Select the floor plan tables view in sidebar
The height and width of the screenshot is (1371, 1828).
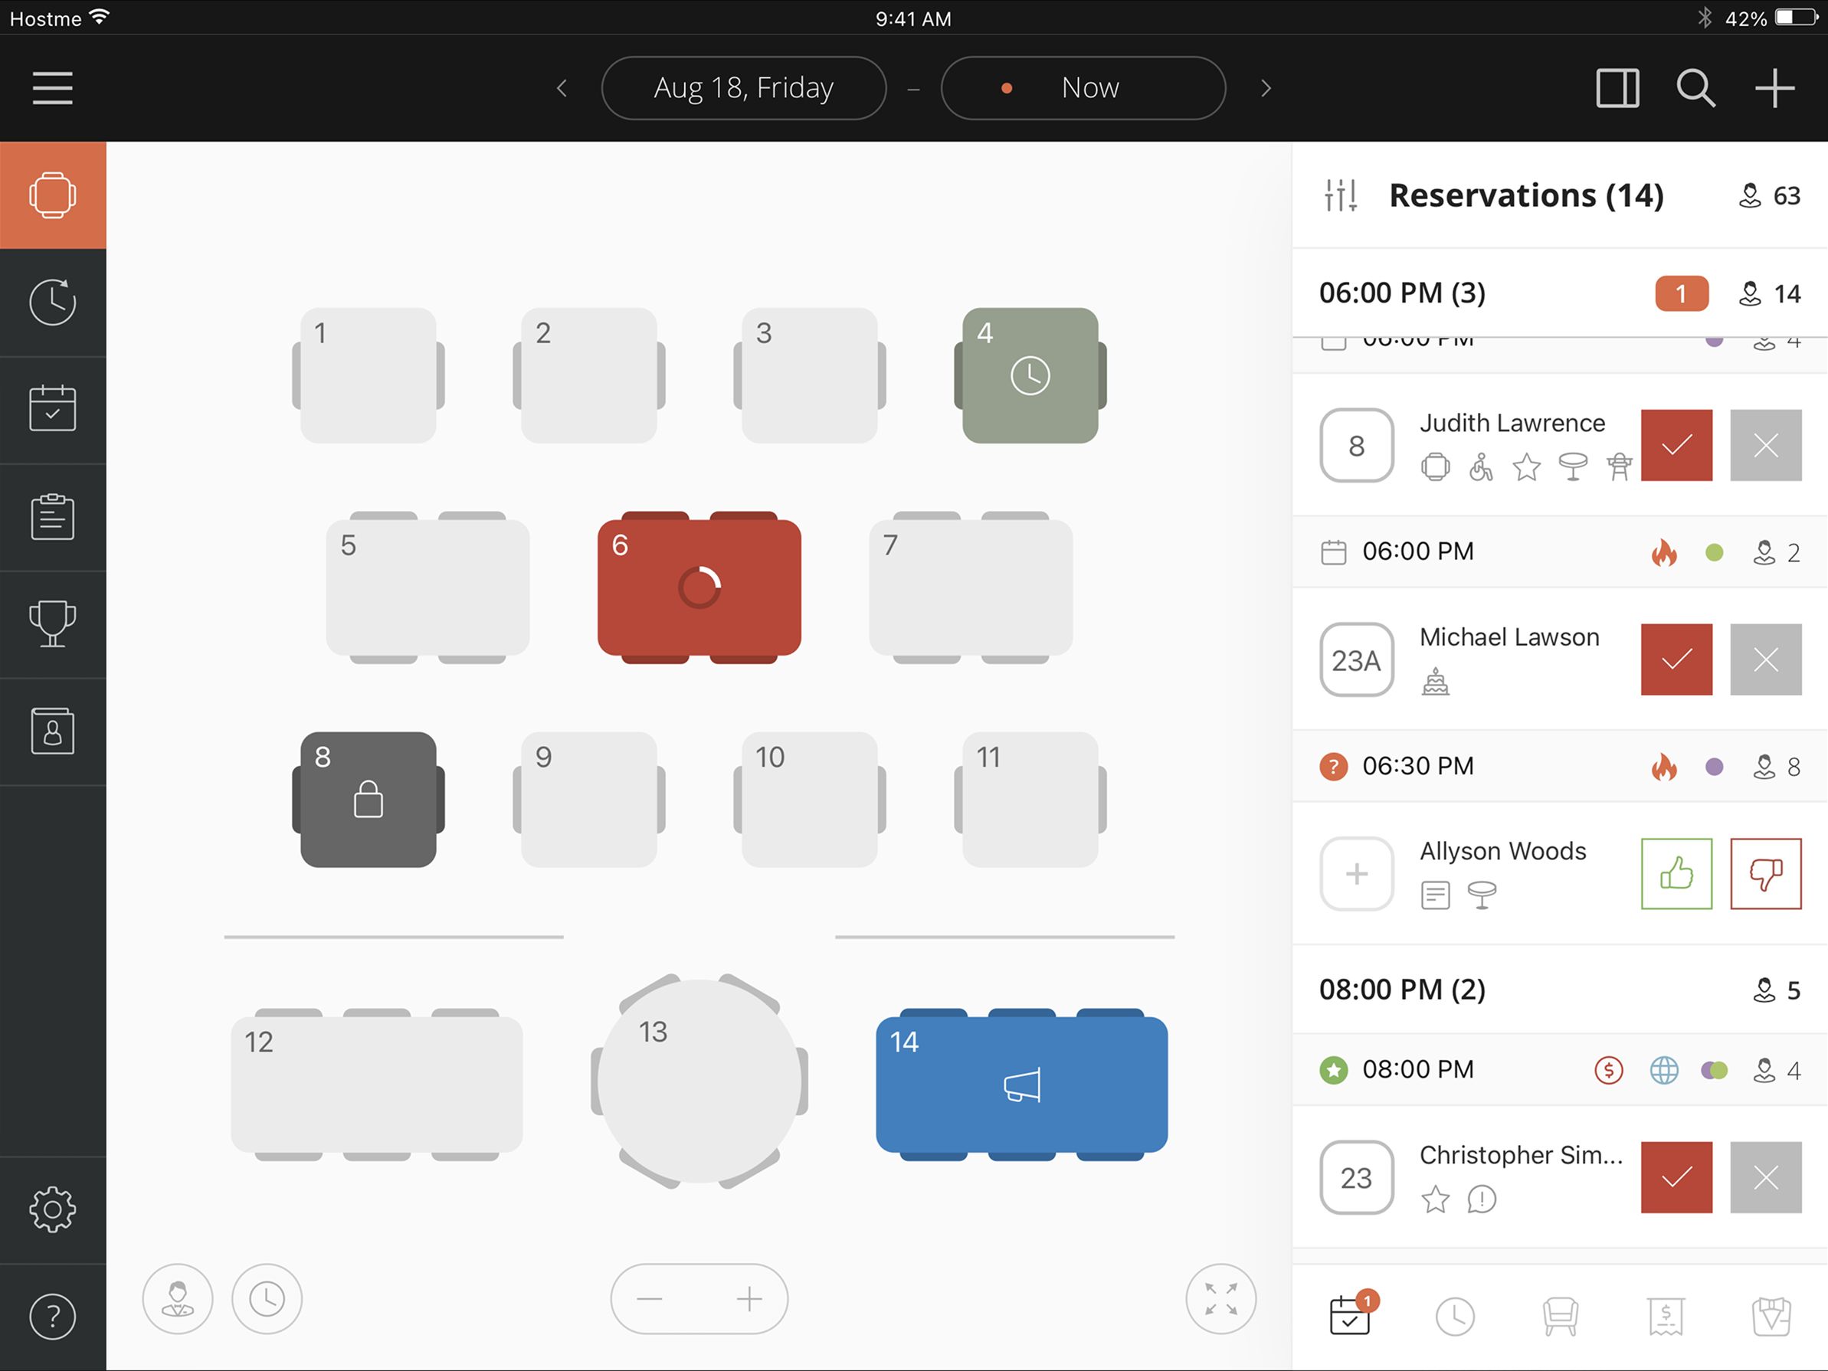pyautogui.click(x=53, y=195)
